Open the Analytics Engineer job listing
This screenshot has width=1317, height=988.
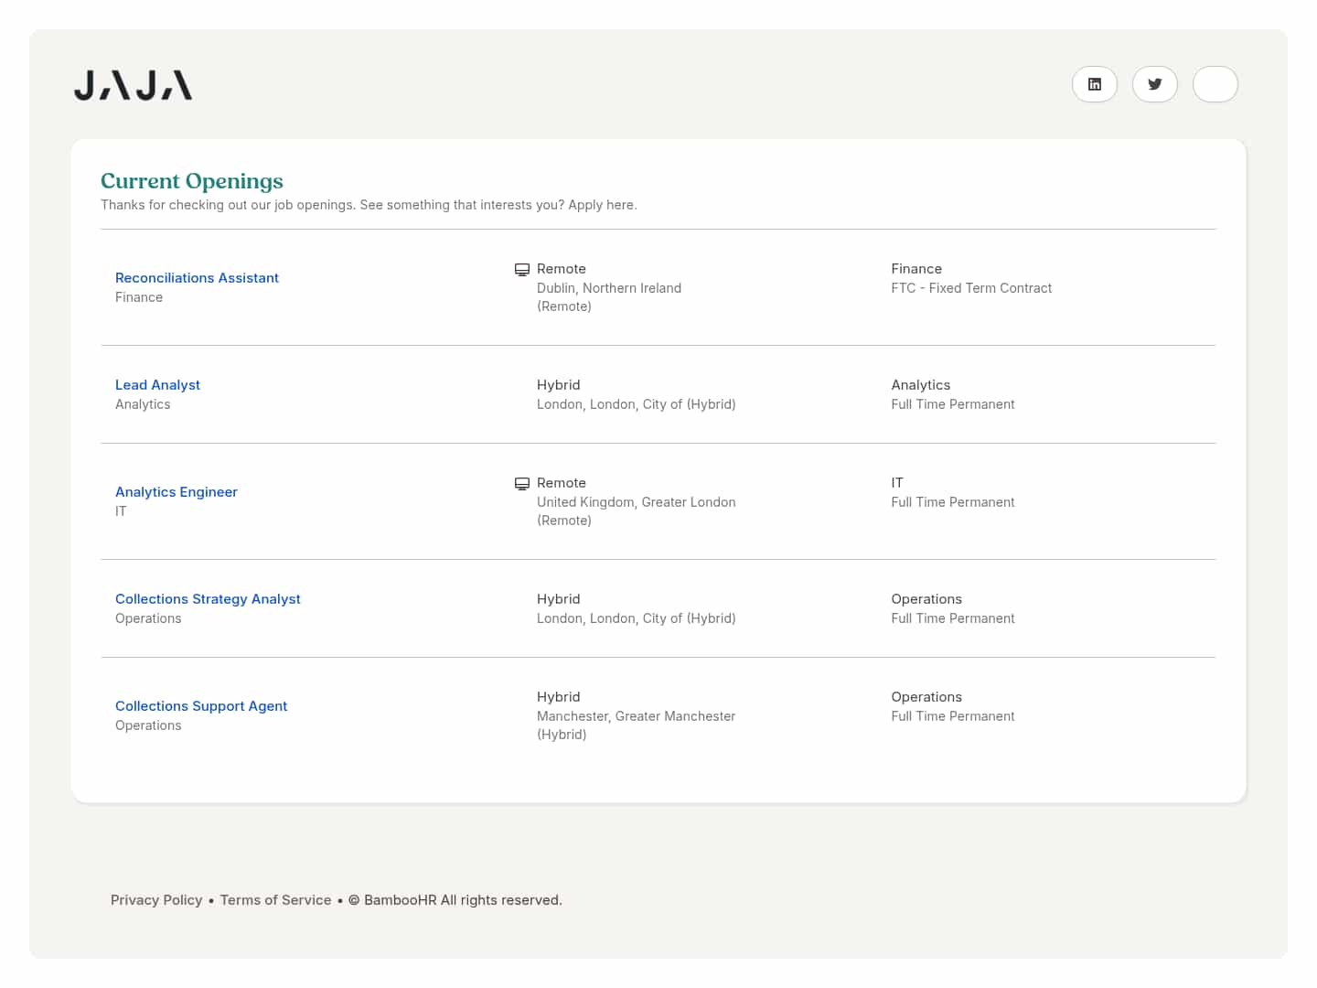coord(177,492)
